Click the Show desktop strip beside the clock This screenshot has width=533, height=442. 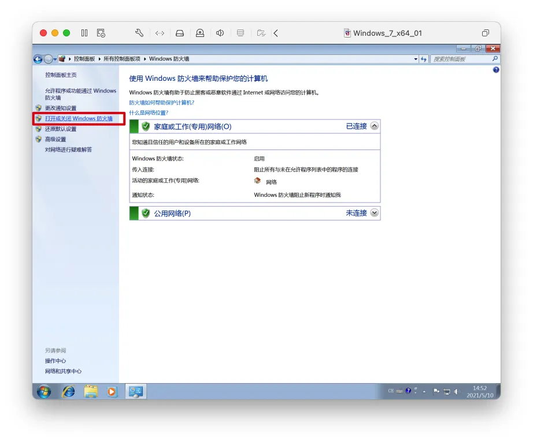498,392
